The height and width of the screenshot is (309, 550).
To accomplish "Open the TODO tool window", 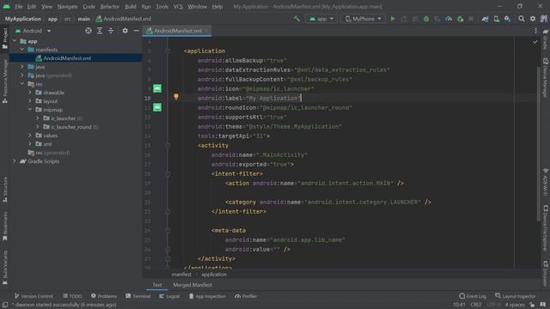I will [72, 296].
